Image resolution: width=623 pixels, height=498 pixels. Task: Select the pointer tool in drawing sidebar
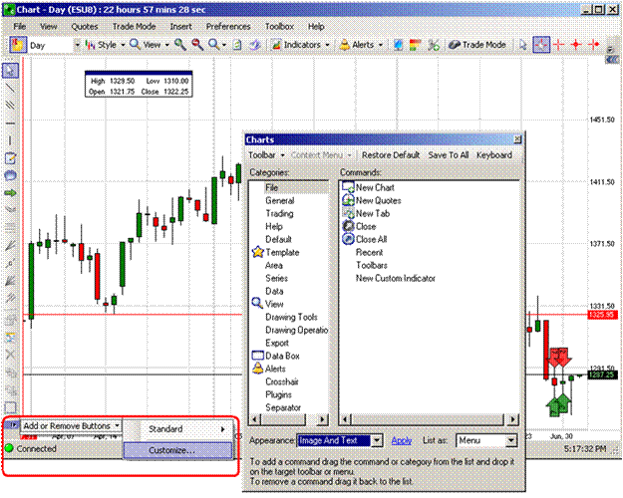click(10, 71)
